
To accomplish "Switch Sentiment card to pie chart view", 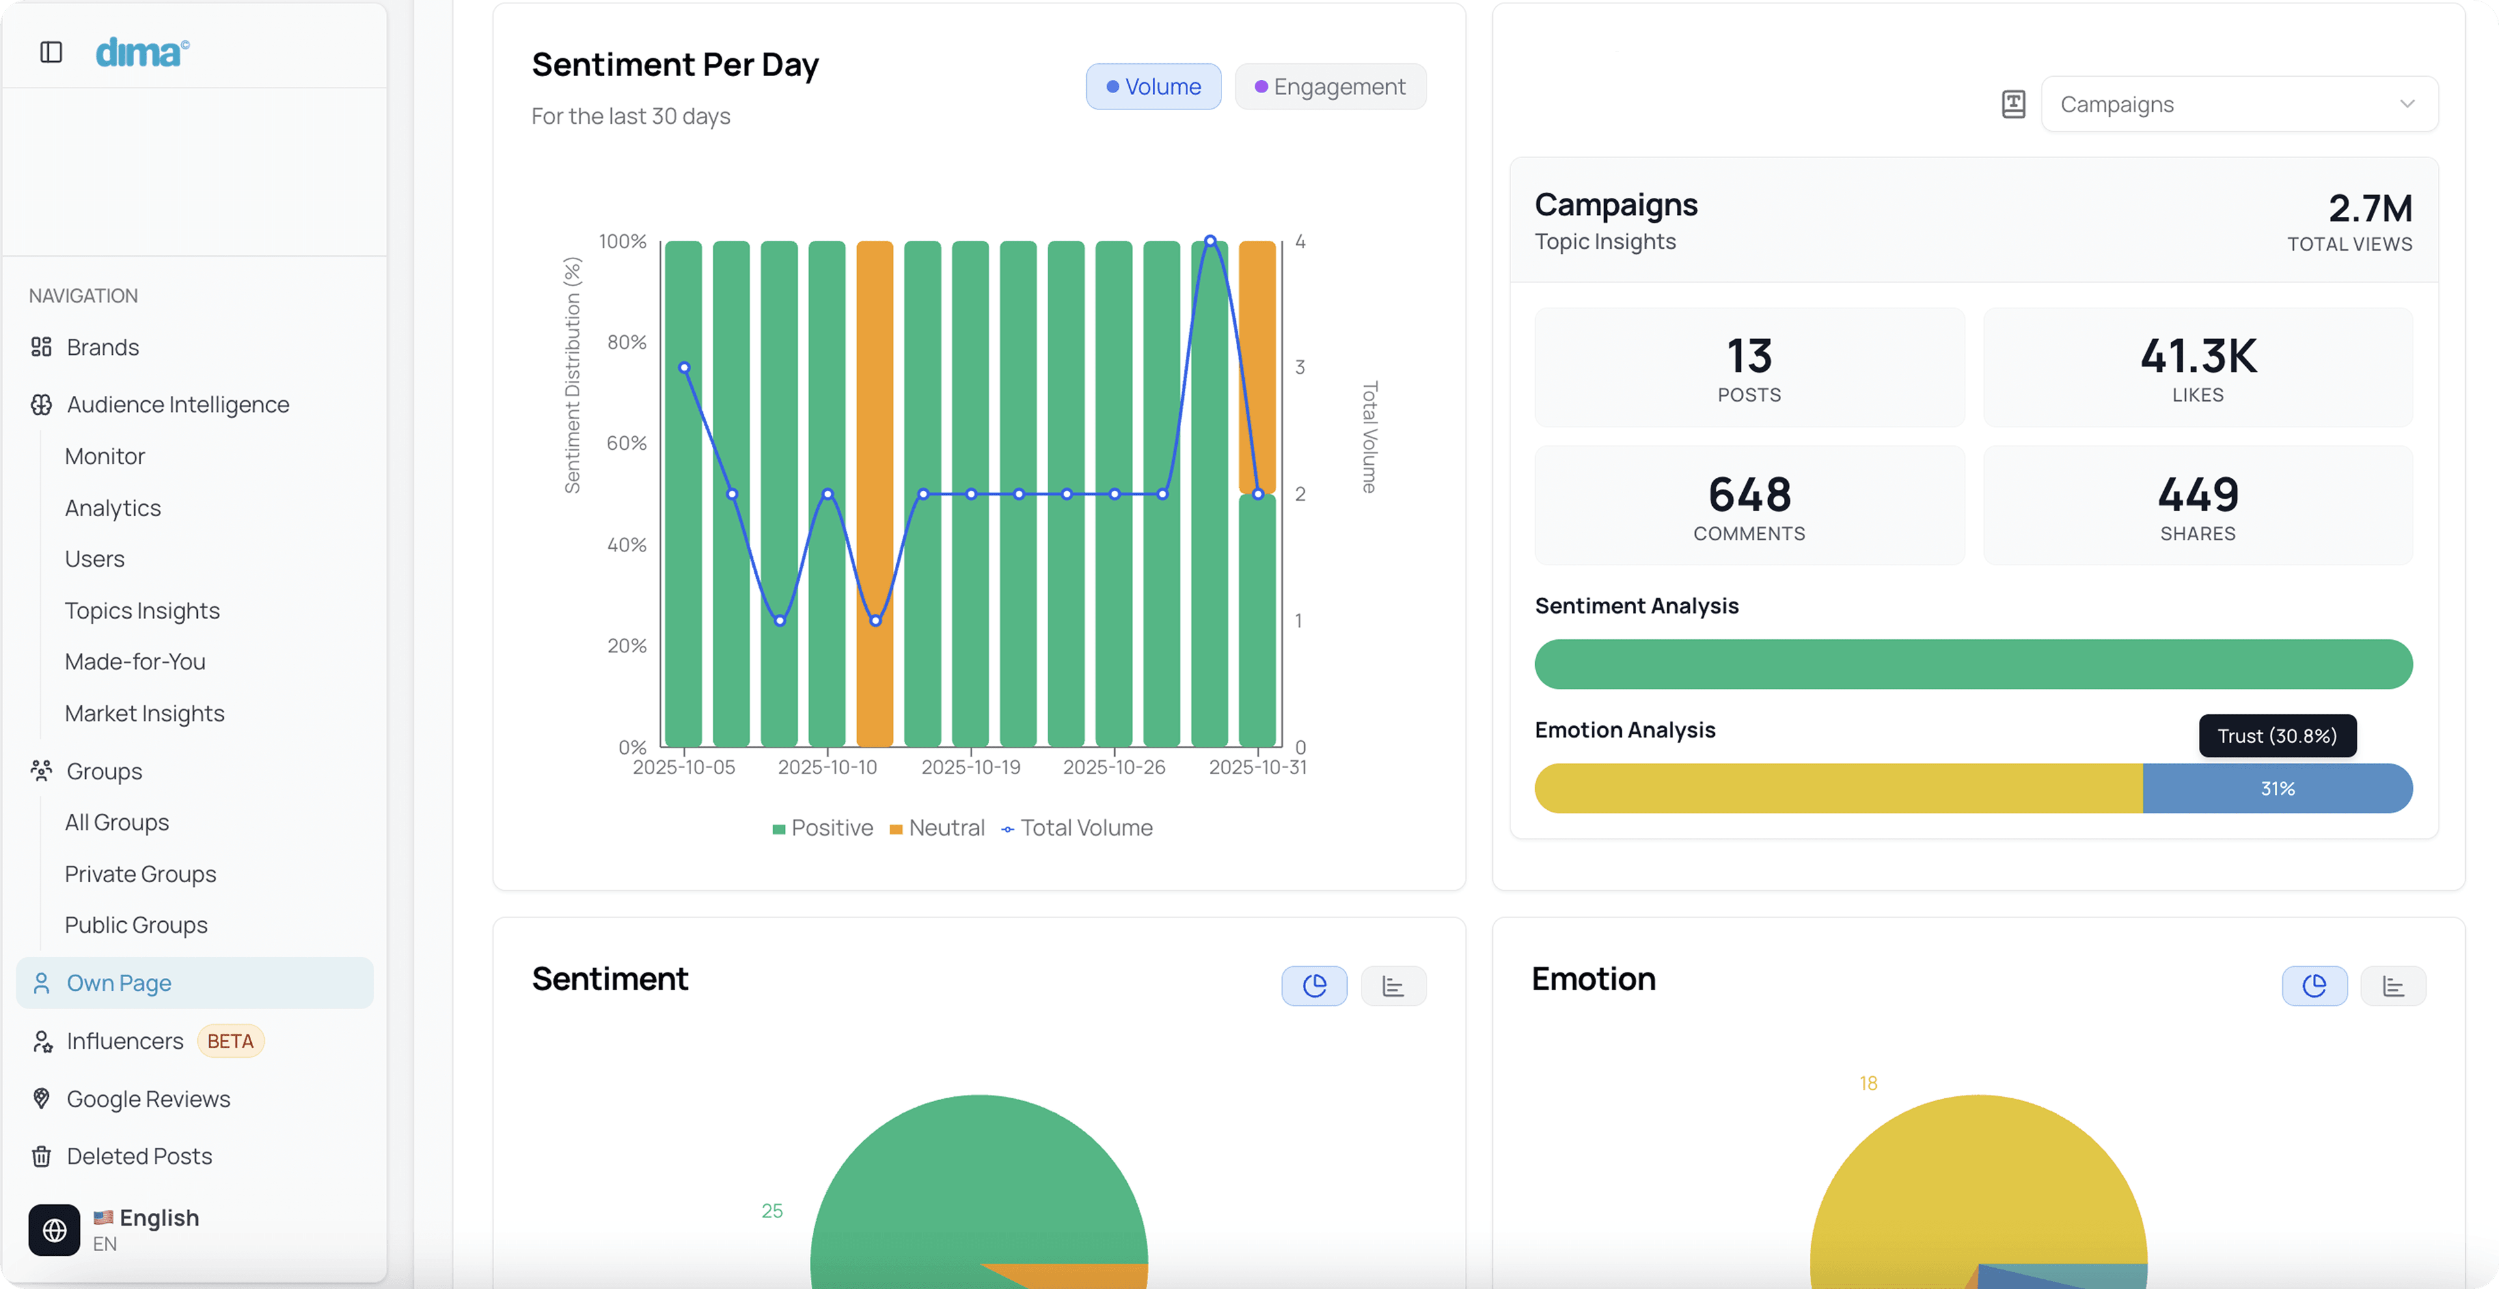I will (x=1313, y=986).
